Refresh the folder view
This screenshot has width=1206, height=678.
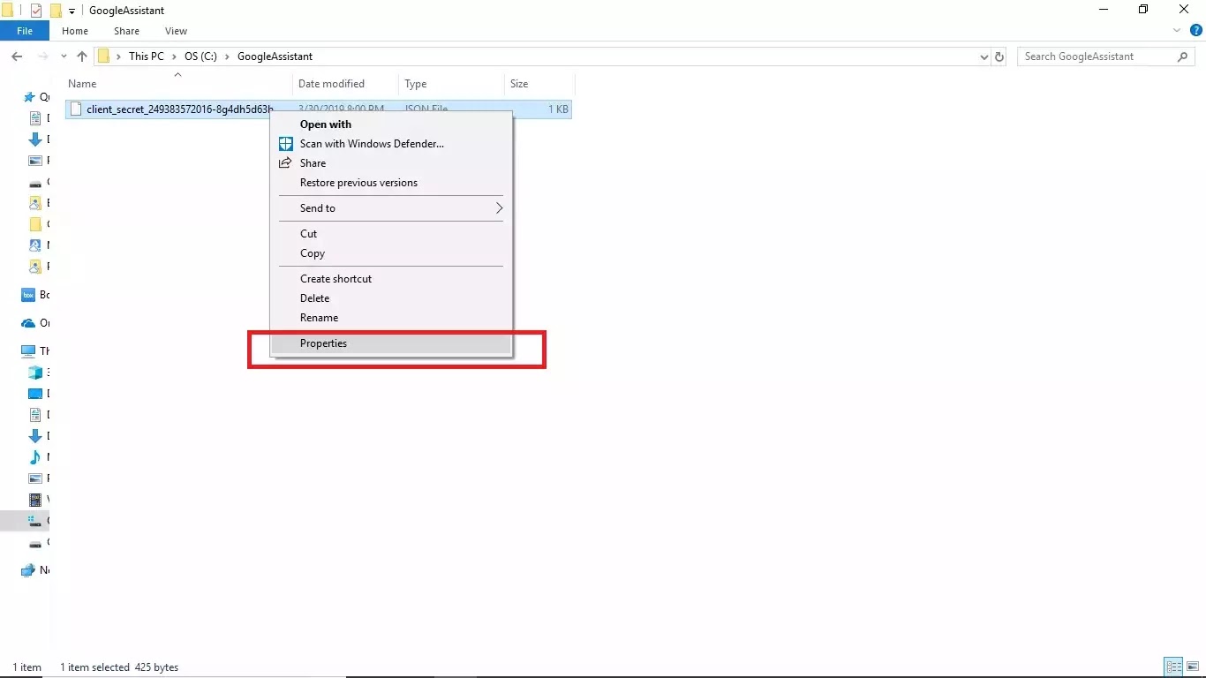coord(999,56)
